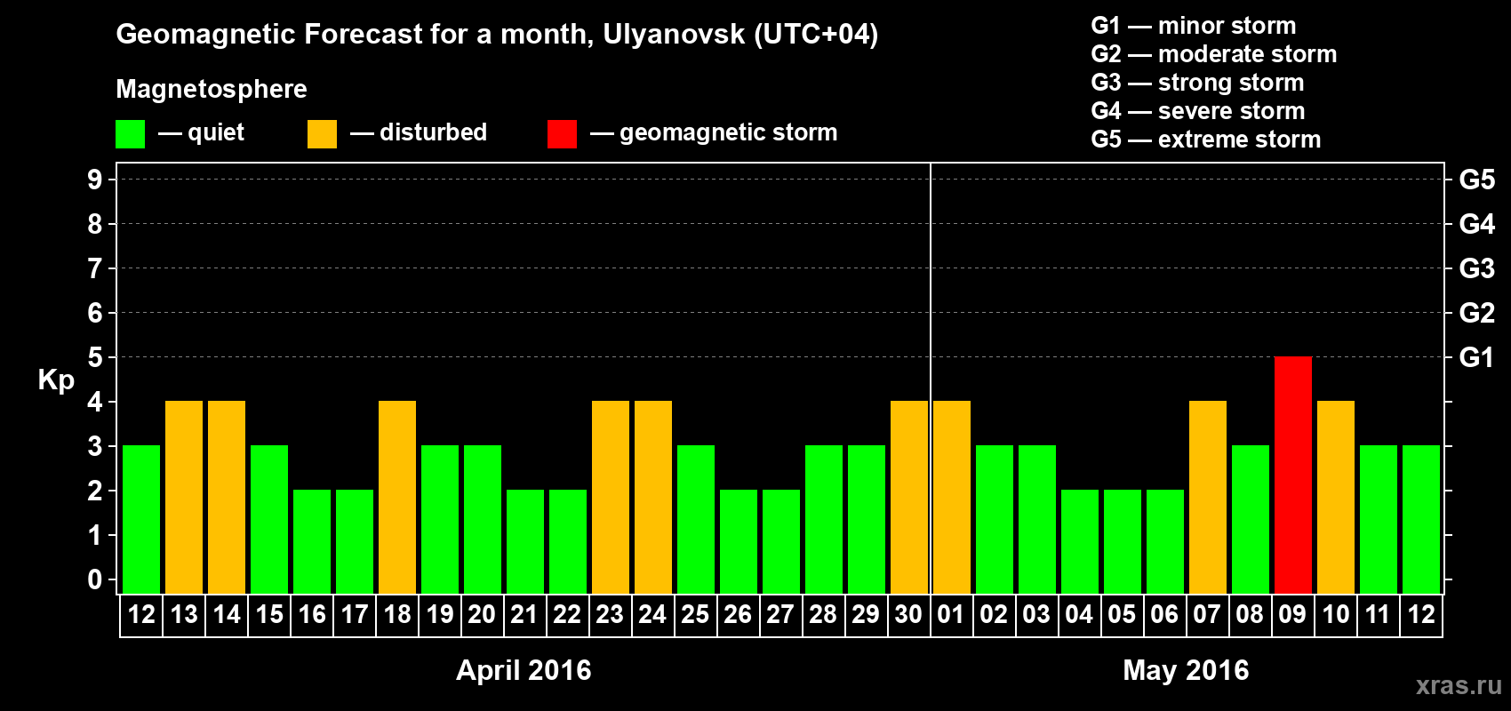Click the date label '01' on the x-axis
Screen dimensions: 1511x711
click(951, 614)
